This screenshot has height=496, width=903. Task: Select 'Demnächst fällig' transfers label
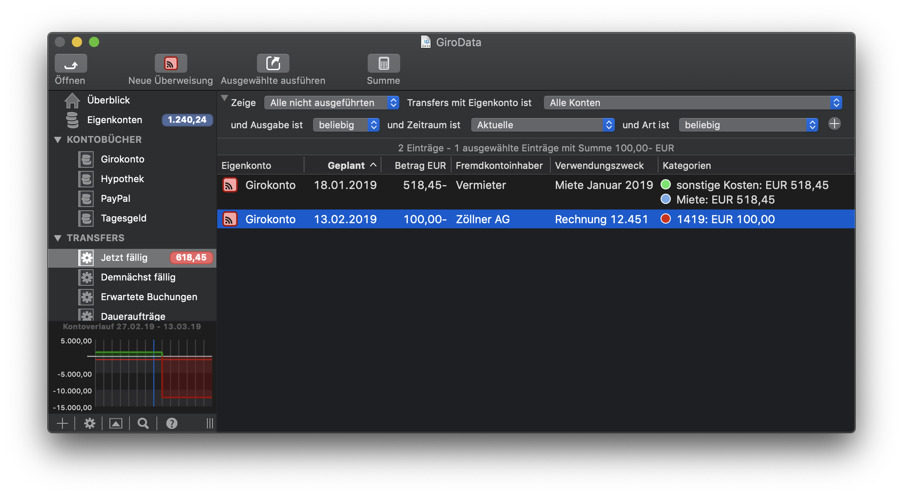click(138, 278)
